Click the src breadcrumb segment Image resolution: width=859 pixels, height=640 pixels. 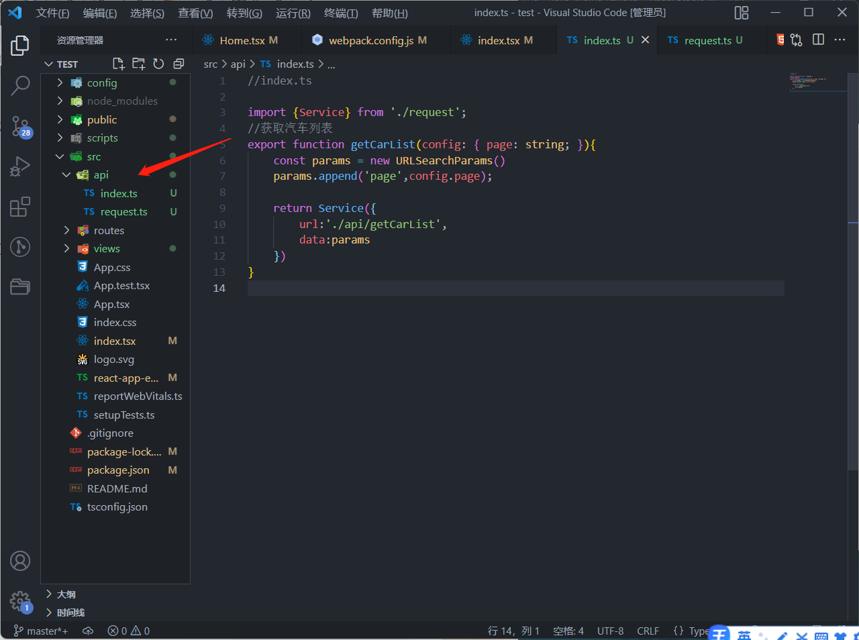(211, 64)
